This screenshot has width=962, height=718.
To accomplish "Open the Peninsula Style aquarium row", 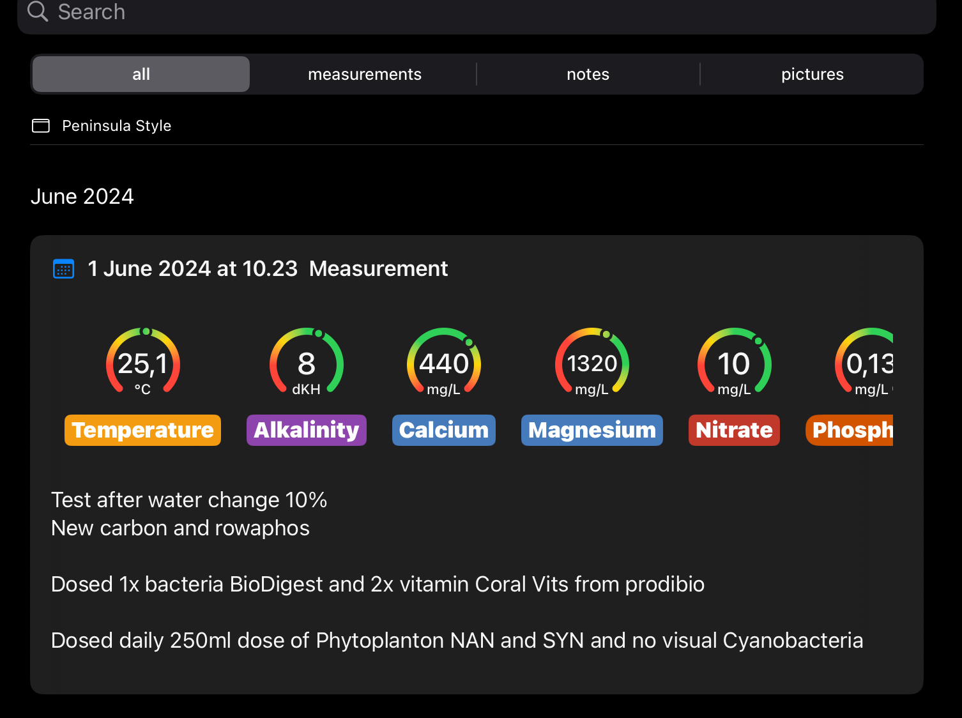I will coord(117,126).
